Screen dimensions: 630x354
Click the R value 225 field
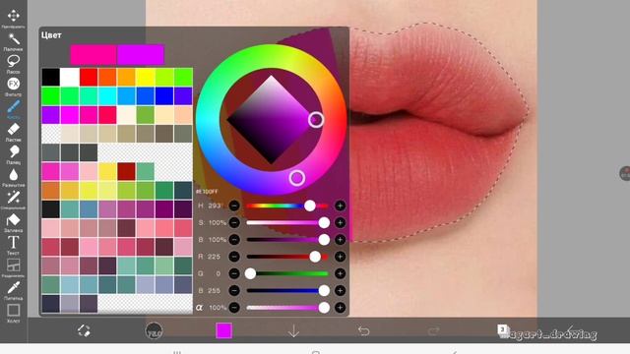215,257
